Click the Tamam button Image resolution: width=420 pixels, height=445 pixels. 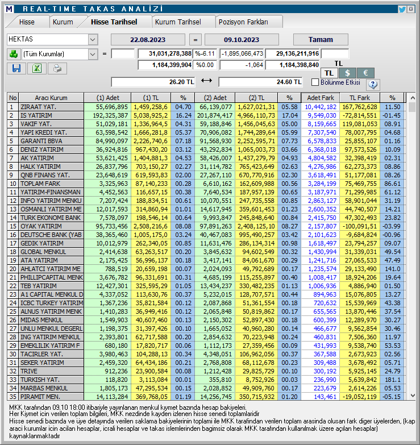pyautogui.click(x=321, y=39)
